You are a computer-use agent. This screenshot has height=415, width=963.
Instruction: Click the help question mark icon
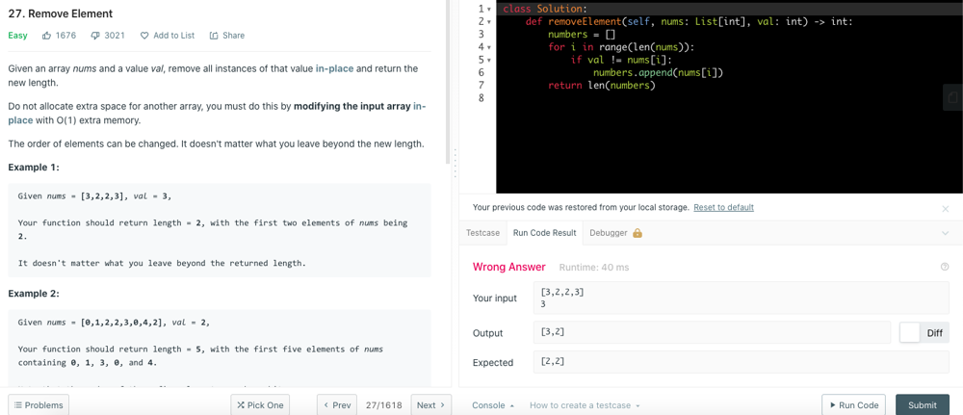pos(945,267)
